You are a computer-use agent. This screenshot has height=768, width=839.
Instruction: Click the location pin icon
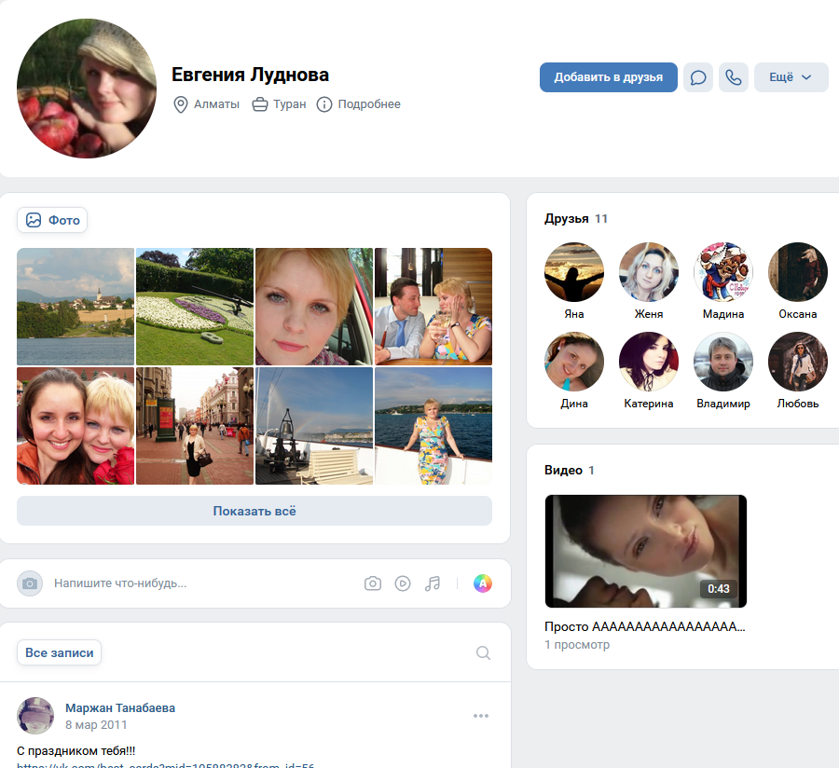[x=181, y=104]
